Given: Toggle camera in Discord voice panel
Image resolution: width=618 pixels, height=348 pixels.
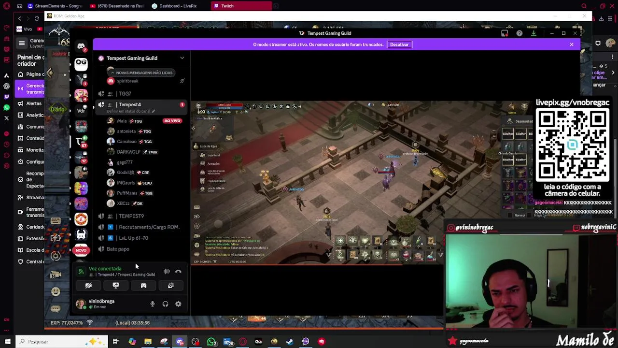Looking at the screenshot, I should click(x=88, y=286).
